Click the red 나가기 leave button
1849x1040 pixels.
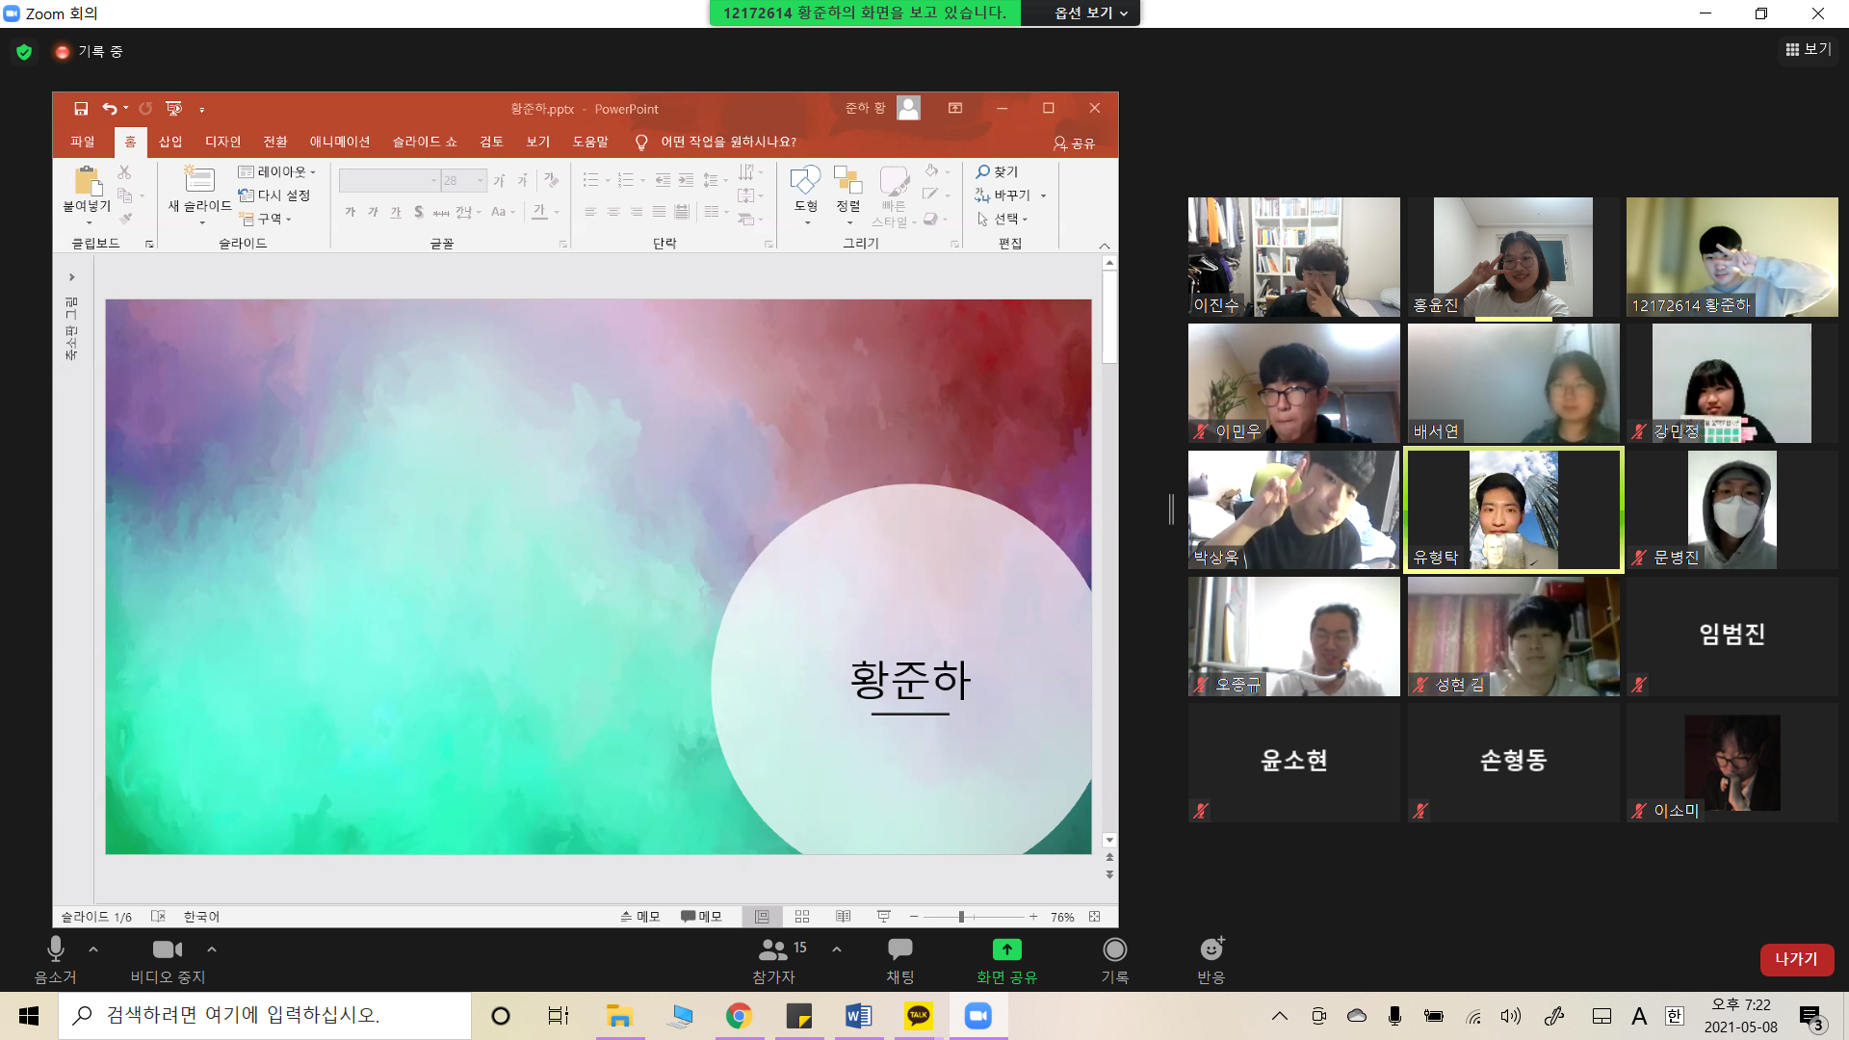tap(1796, 959)
